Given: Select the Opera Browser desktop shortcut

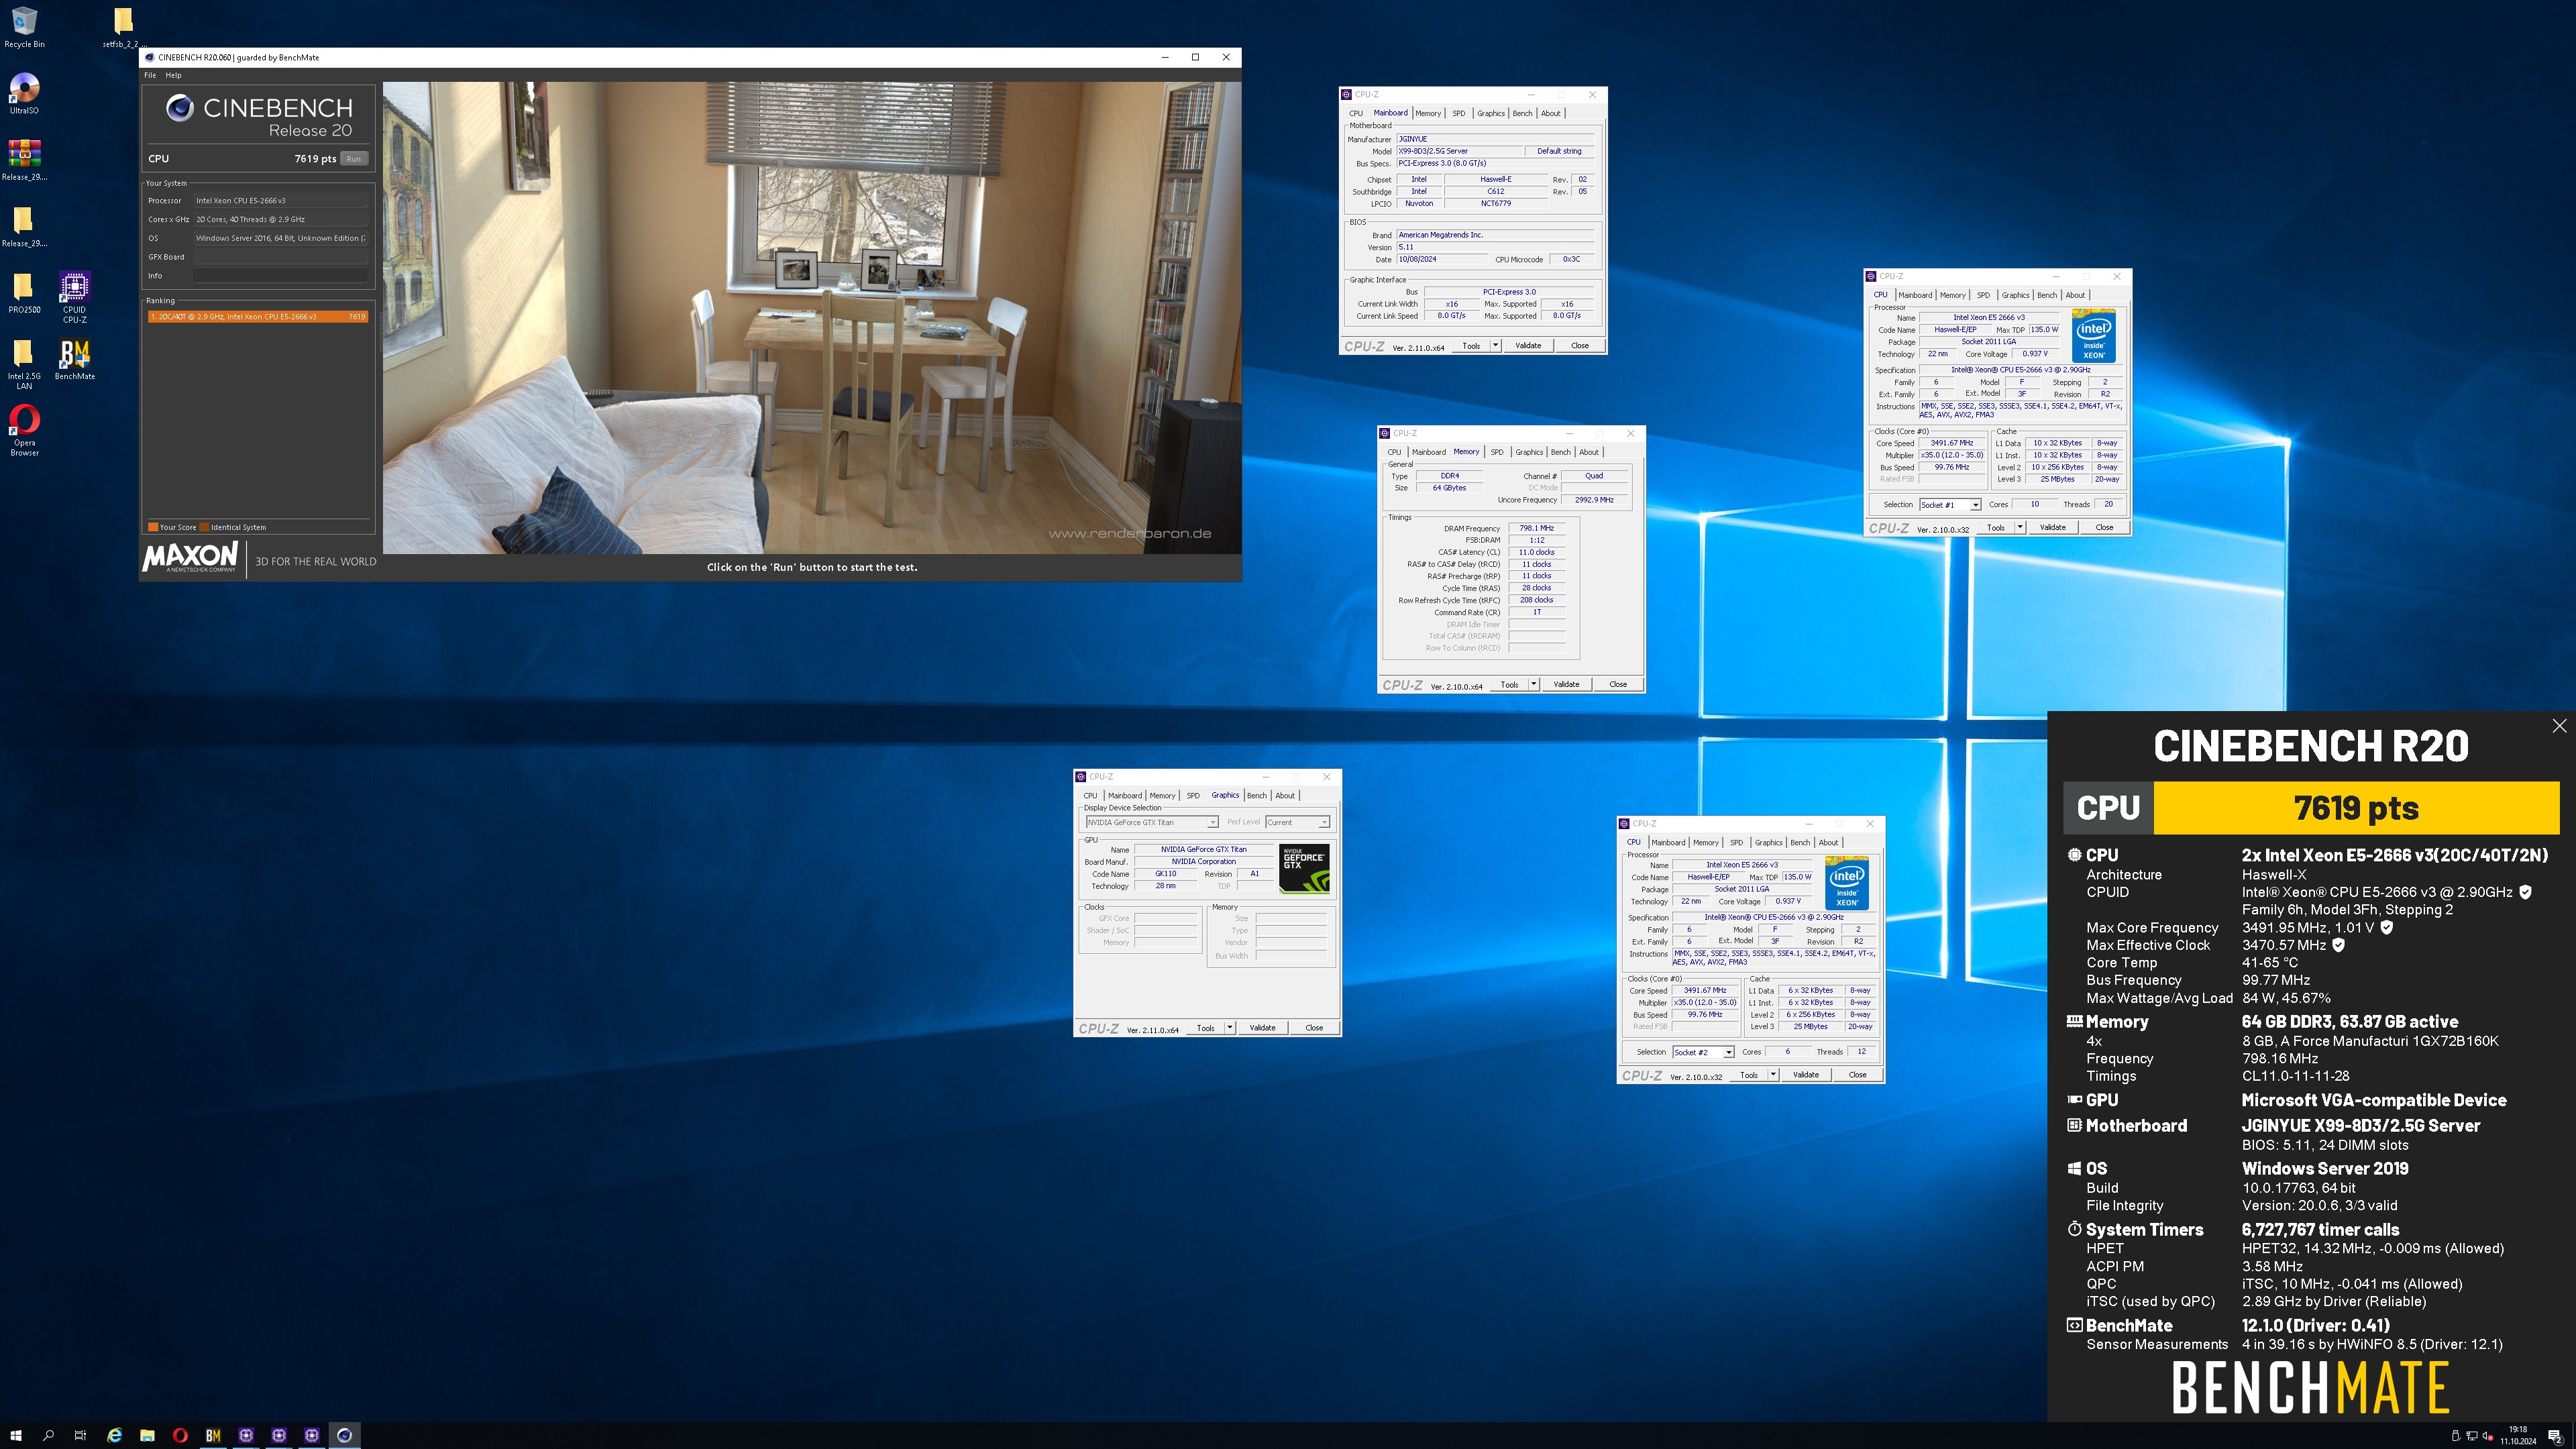Looking at the screenshot, I should coord(24,430).
